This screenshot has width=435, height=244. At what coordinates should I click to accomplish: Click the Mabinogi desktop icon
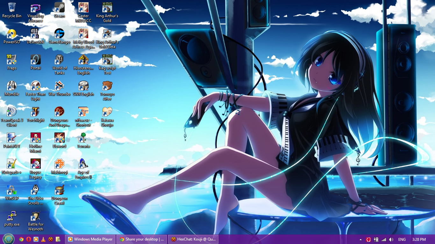(x=59, y=166)
